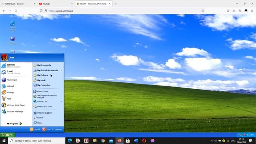Click the User avatar picture in Start menu
This screenshot has height=144, width=256.
4,58
